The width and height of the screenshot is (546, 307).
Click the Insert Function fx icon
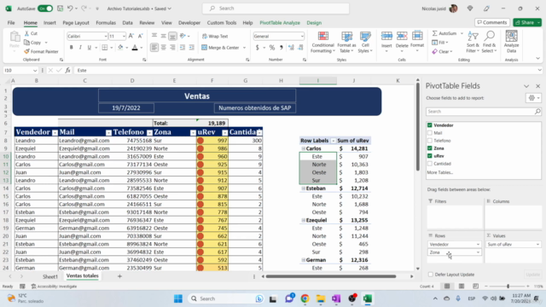[x=68, y=70]
